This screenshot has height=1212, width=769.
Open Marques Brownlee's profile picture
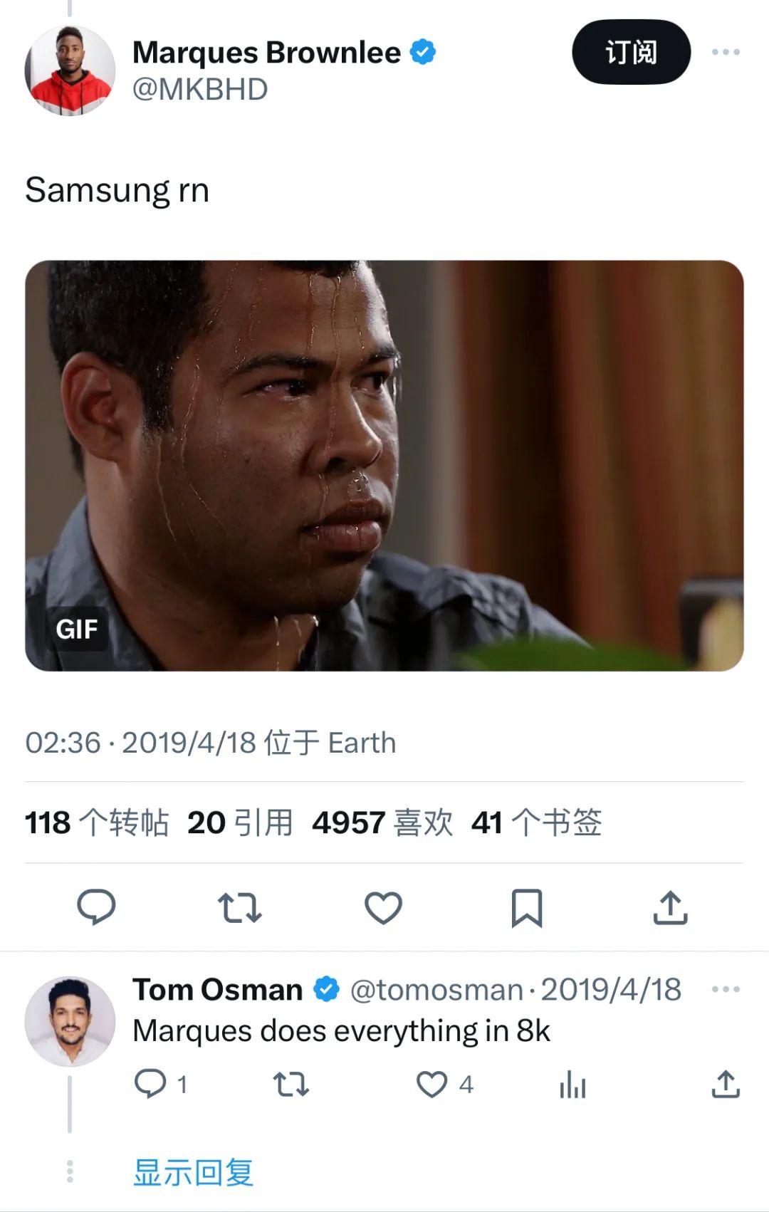70,70
